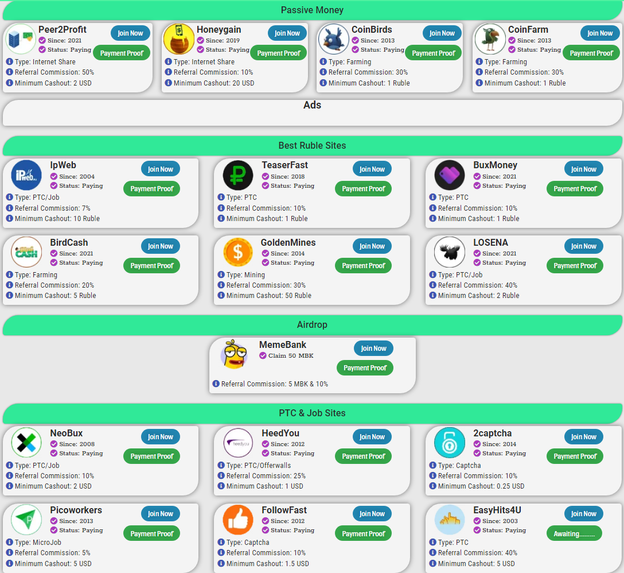Open MemeBank Payment Proof
Image resolution: width=624 pixels, height=573 pixels.
365,368
